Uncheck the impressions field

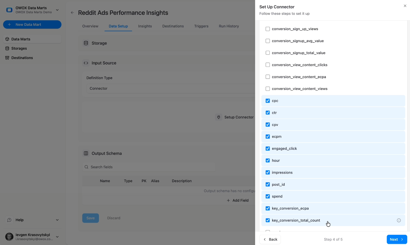(x=268, y=172)
